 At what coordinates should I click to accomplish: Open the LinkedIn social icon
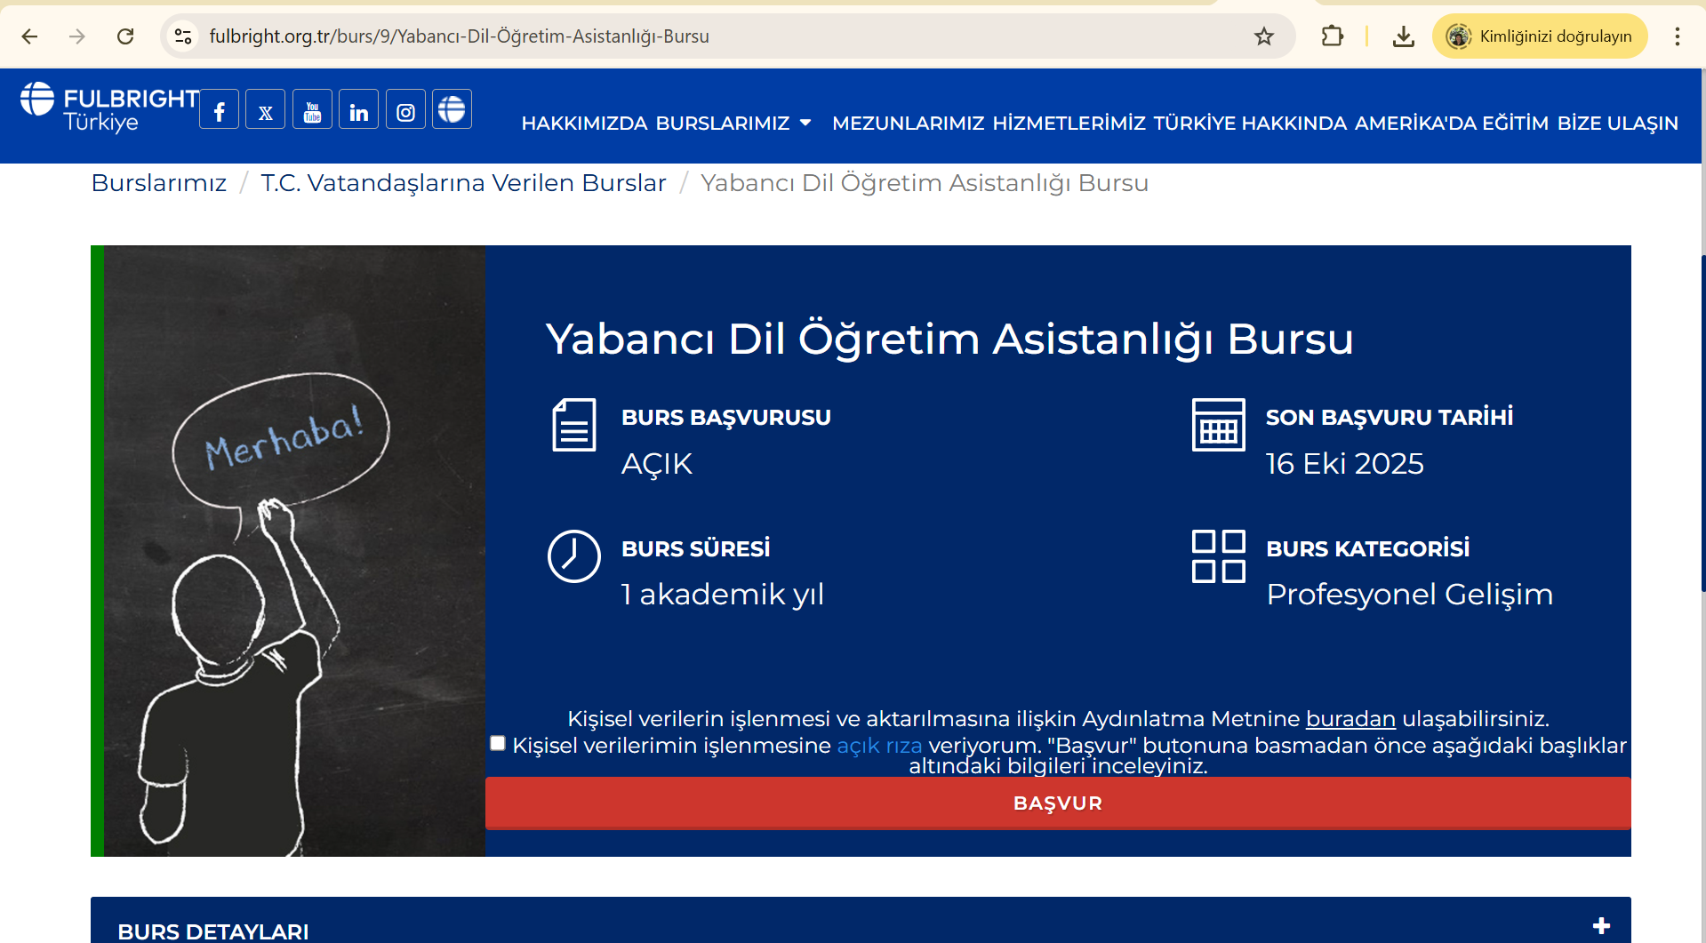pyautogui.click(x=358, y=109)
